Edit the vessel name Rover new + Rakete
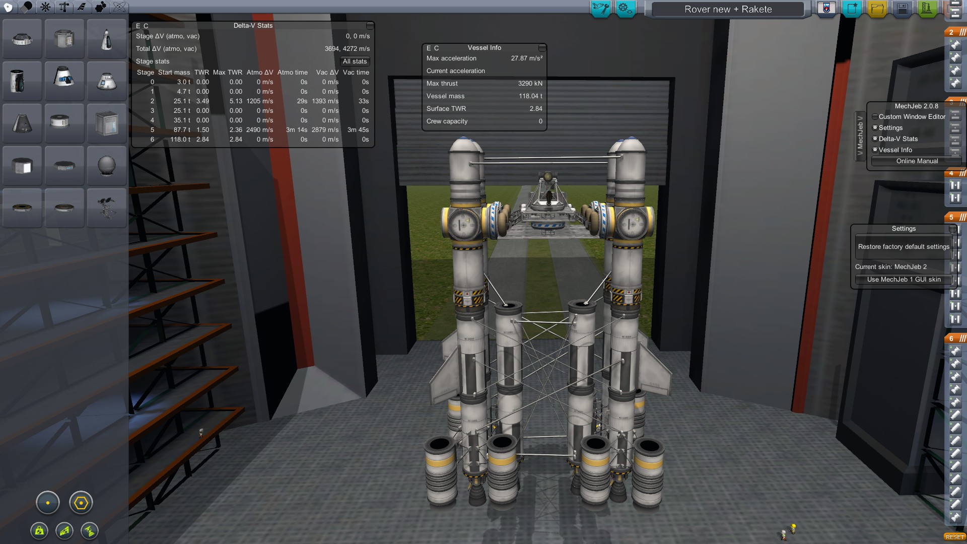This screenshot has width=967, height=544. tap(728, 9)
